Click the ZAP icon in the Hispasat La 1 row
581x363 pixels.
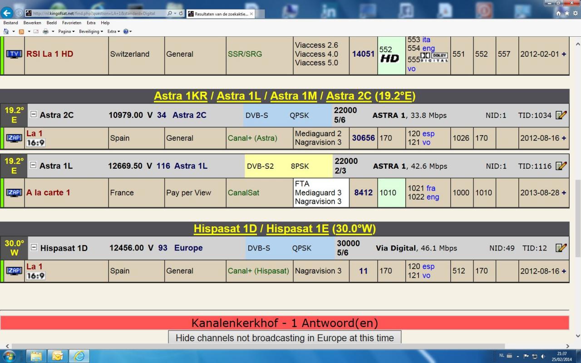(14, 271)
